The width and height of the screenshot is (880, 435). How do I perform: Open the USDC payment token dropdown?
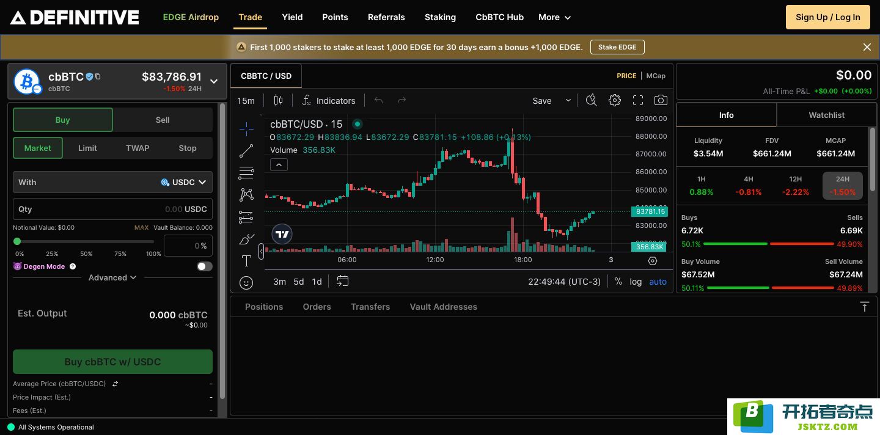coord(183,182)
